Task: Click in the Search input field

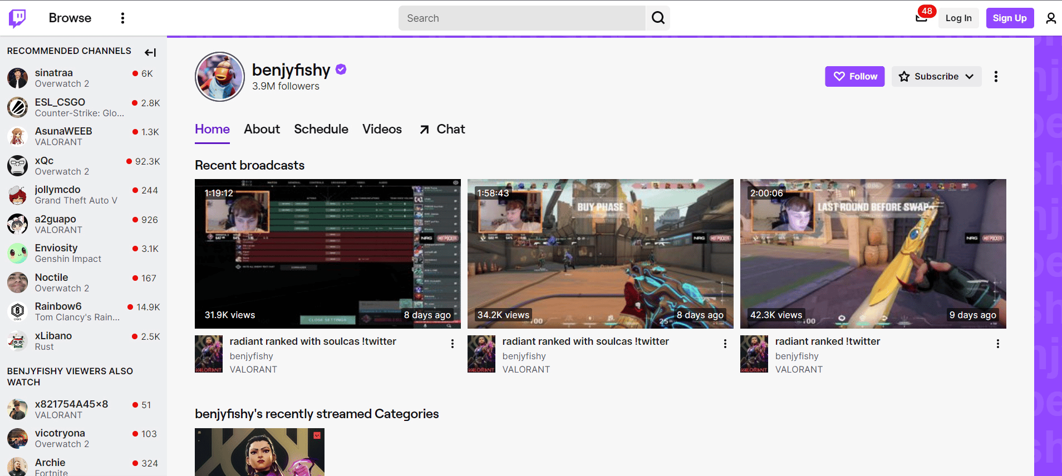Action: [522, 18]
